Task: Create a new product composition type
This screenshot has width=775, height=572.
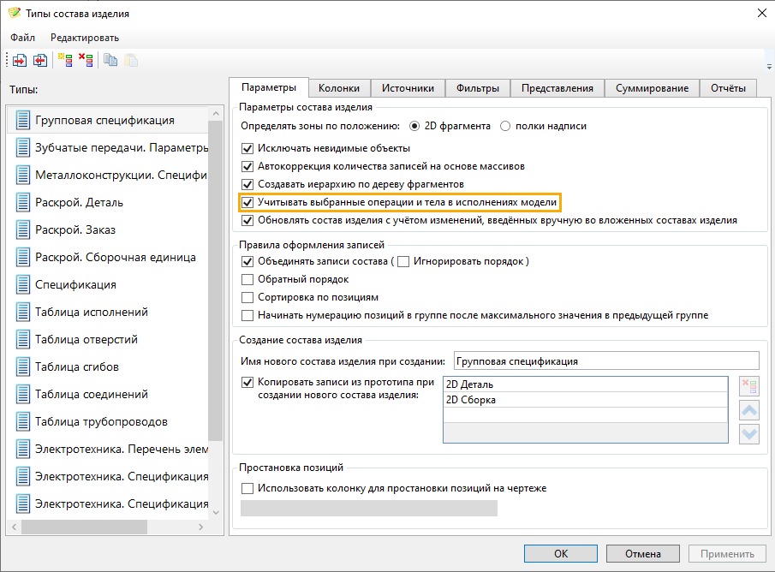Action: coord(65,60)
